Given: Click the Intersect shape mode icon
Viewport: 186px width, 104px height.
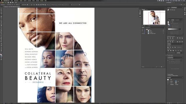Looking at the screenshot, I should [x=173, y=47].
